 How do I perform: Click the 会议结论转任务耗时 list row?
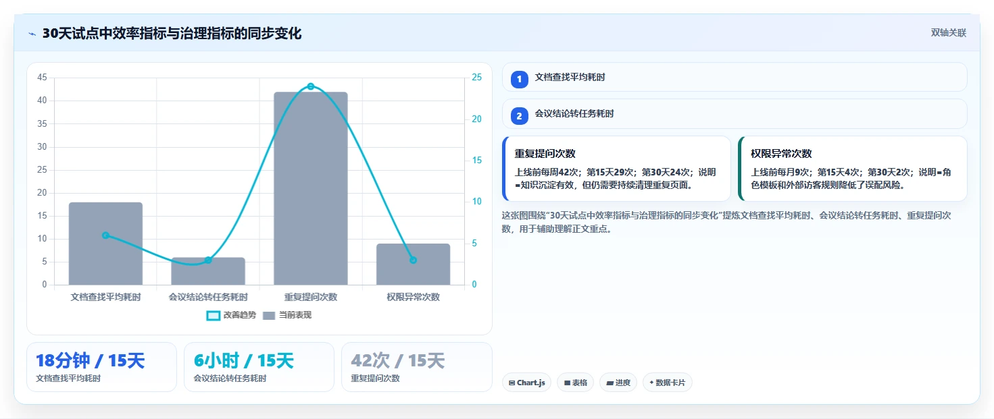click(735, 113)
